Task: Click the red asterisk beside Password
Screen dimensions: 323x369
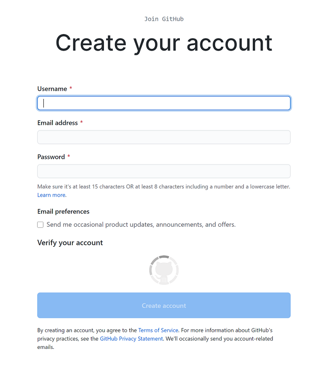Action: [68, 156]
